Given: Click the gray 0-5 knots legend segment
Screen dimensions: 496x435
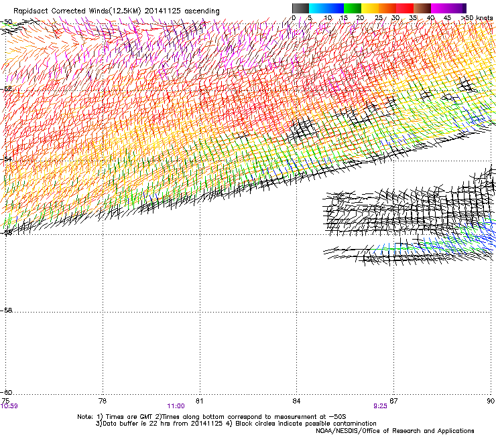Looking at the screenshot, I should coord(300,8).
